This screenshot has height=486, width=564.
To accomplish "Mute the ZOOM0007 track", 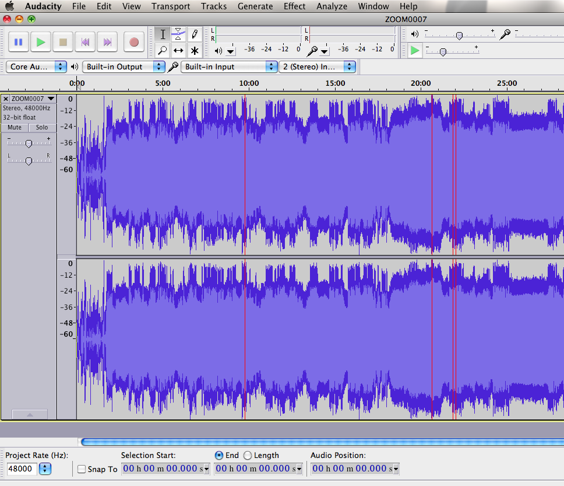I will pyautogui.click(x=14, y=127).
